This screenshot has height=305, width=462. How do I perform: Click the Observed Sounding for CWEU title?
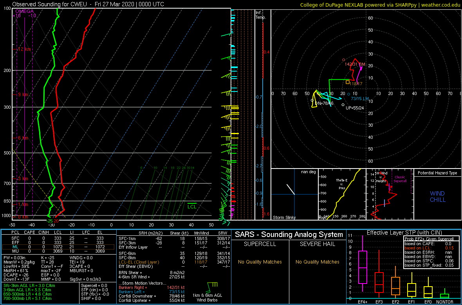88,4
